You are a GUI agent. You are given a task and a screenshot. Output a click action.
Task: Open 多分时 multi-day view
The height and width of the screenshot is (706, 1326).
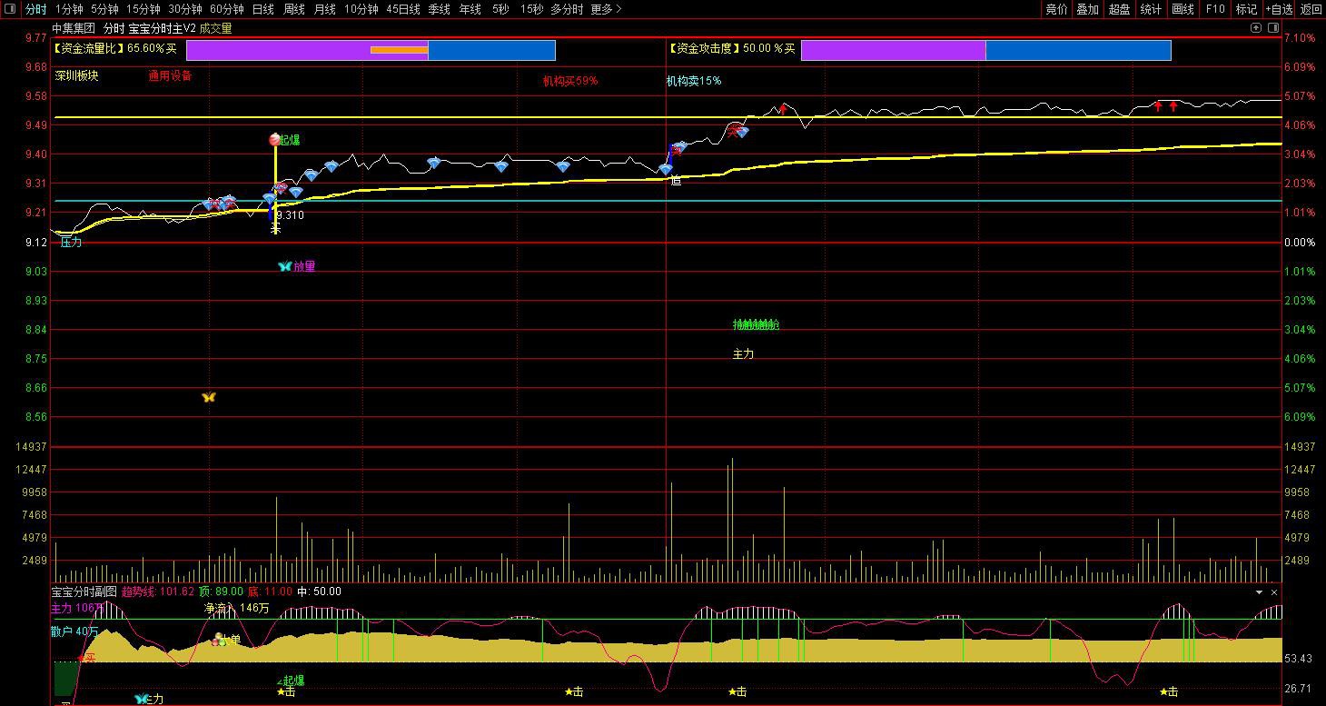coord(567,9)
